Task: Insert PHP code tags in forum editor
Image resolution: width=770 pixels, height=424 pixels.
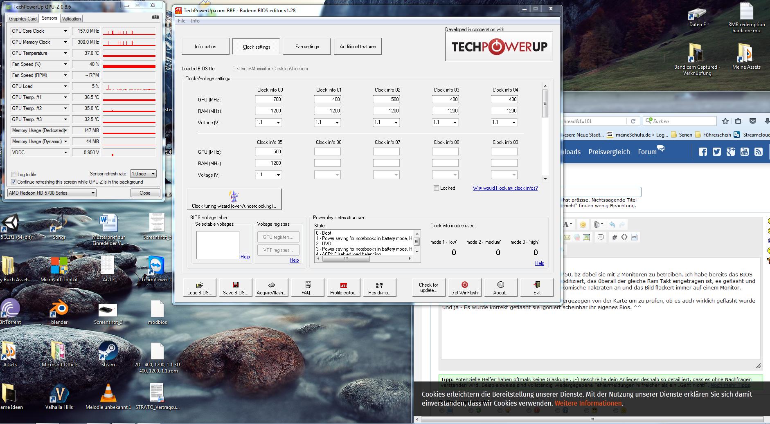Action: point(635,237)
